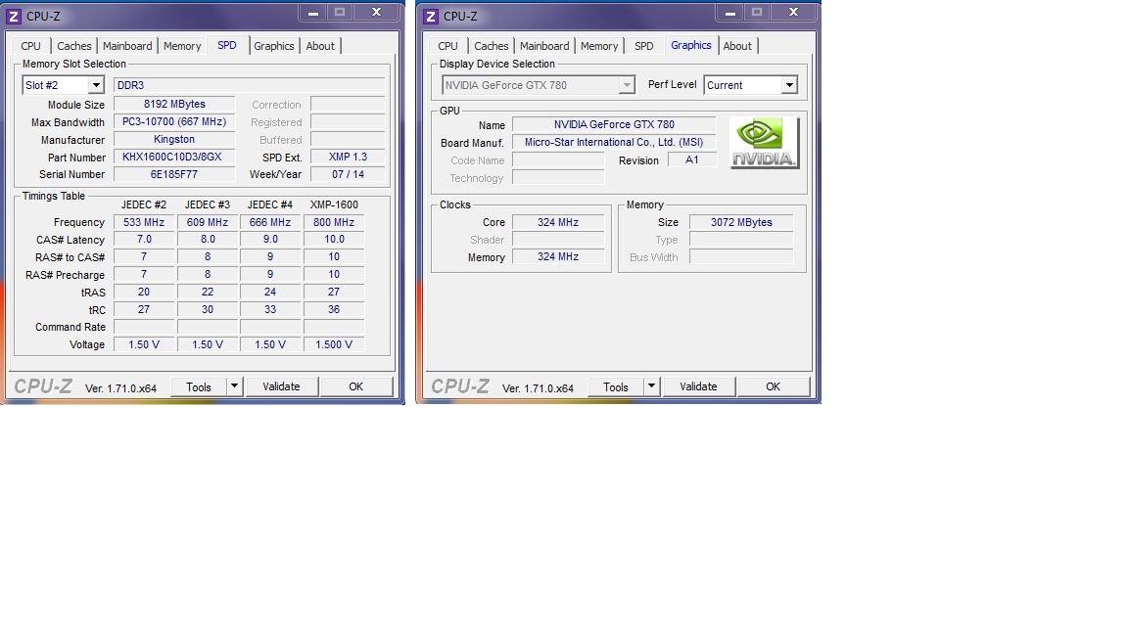Close the right CPU-Z window
The height and width of the screenshot is (634, 1128).
point(793,12)
